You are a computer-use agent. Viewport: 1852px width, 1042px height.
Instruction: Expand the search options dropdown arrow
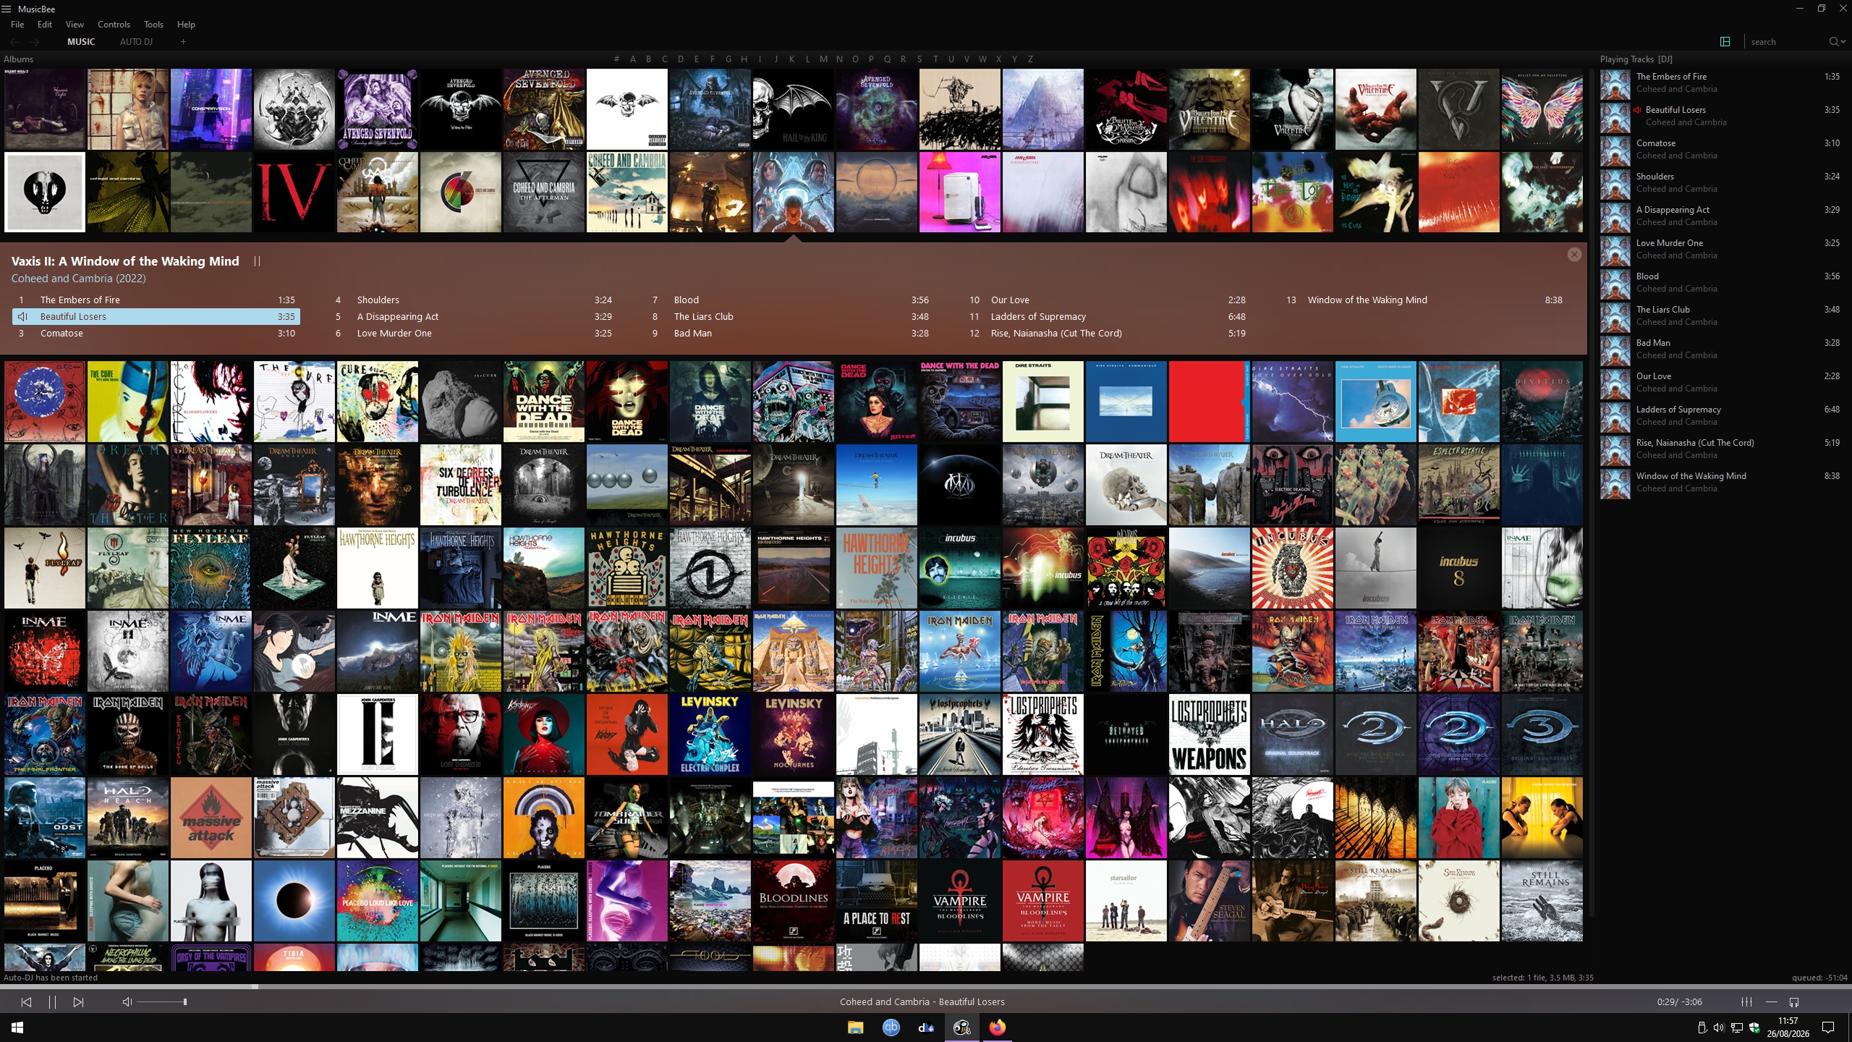pos(1843,43)
